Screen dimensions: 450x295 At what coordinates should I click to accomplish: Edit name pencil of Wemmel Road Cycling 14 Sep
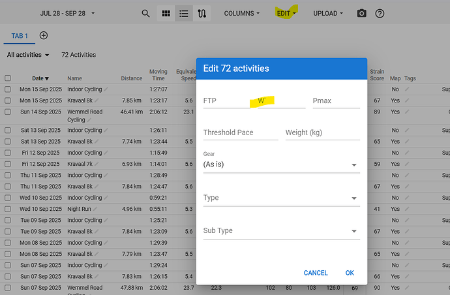89,120
